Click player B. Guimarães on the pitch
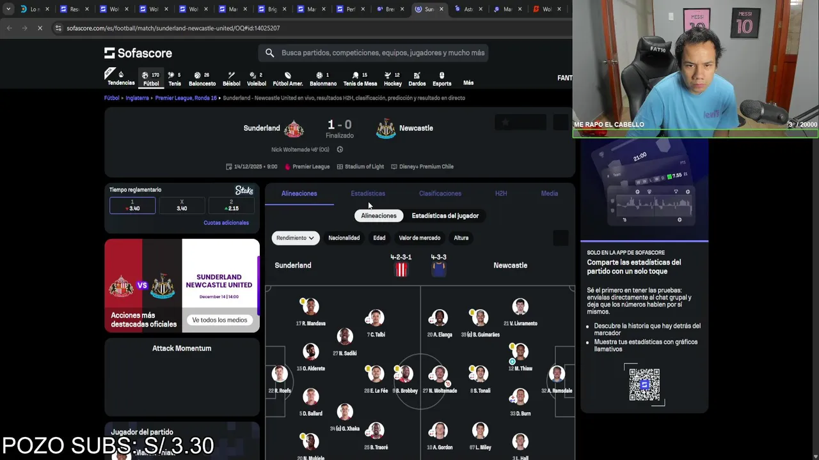 [x=481, y=322]
